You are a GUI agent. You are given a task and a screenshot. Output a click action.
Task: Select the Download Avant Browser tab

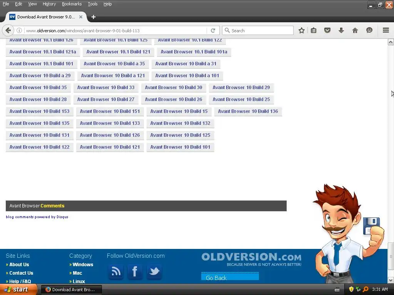pos(46,17)
